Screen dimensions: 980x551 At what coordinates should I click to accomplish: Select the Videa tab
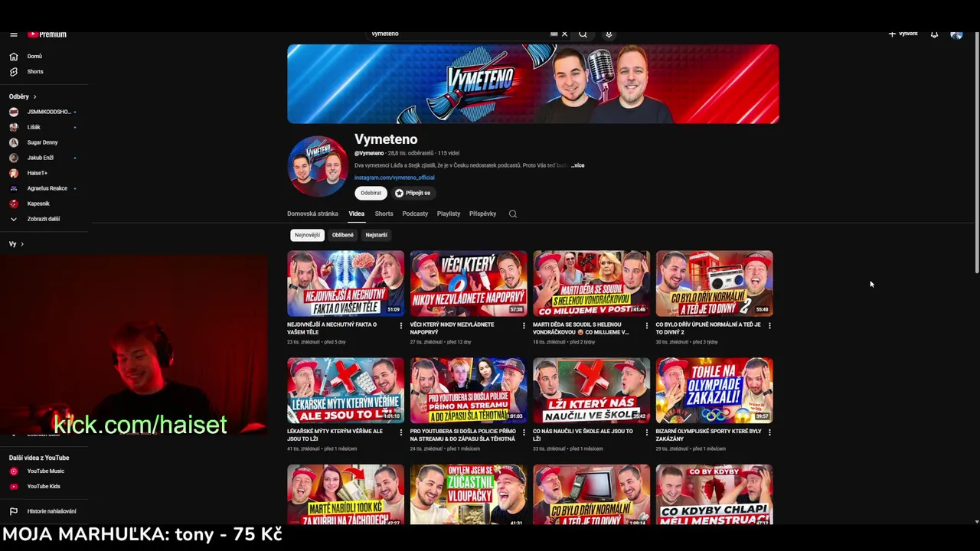(x=357, y=214)
